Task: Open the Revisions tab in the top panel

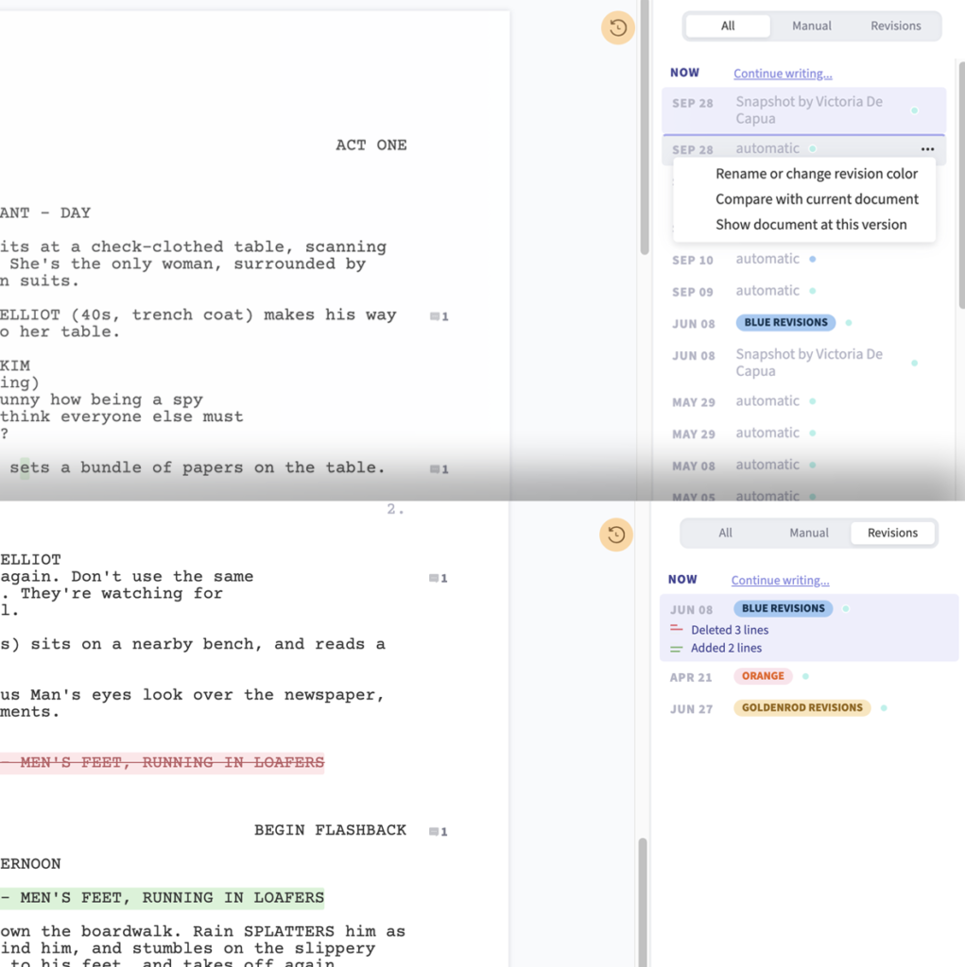Action: (x=894, y=25)
